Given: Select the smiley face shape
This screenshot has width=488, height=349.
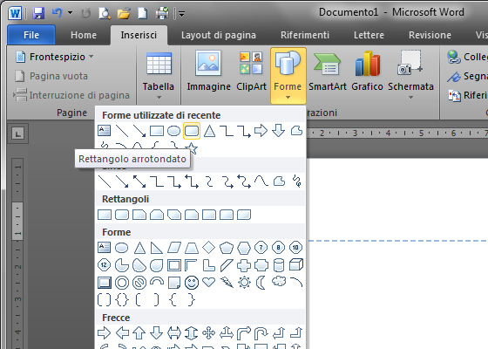Looking at the screenshot, I should pyautogui.click(x=192, y=283).
